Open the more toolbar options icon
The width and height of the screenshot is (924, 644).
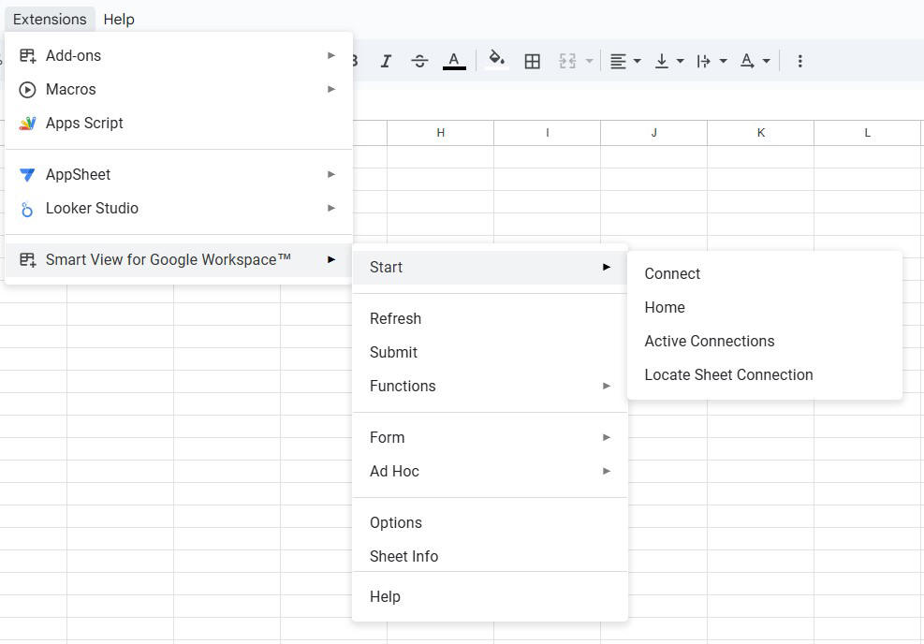(x=800, y=60)
